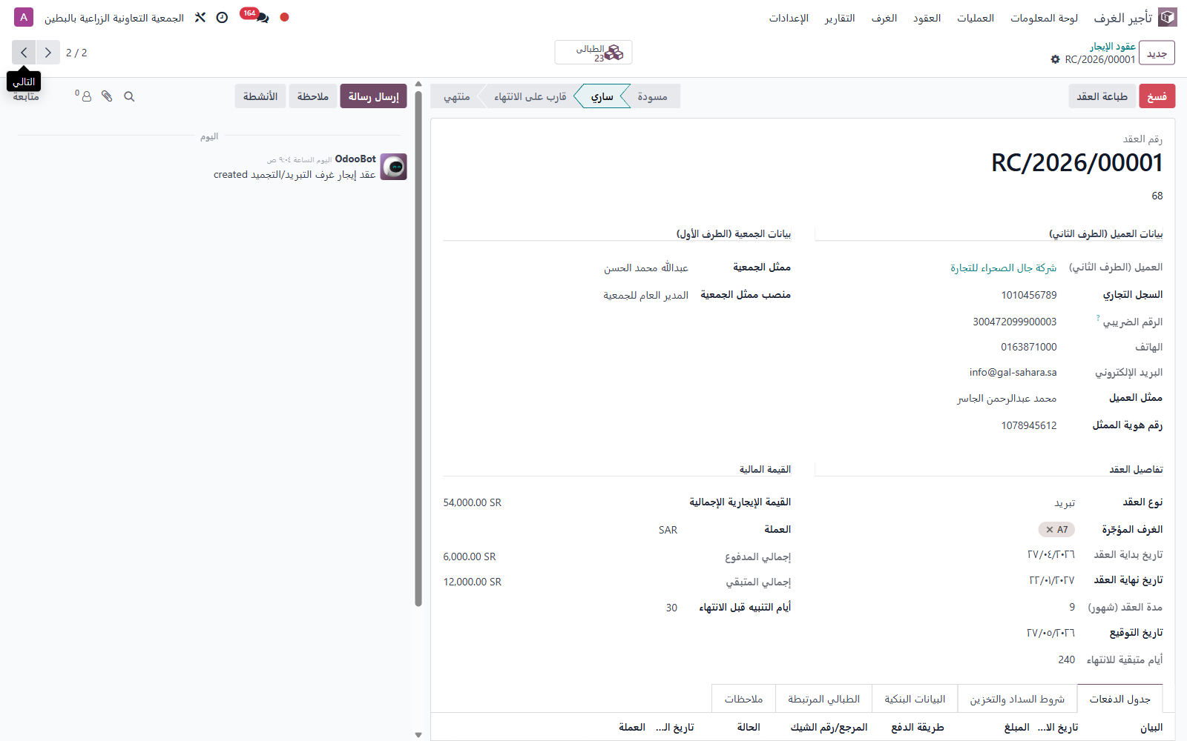Click the email field info@gal-sahara.sa
This screenshot has height=741, width=1187.
(x=1013, y=372)
